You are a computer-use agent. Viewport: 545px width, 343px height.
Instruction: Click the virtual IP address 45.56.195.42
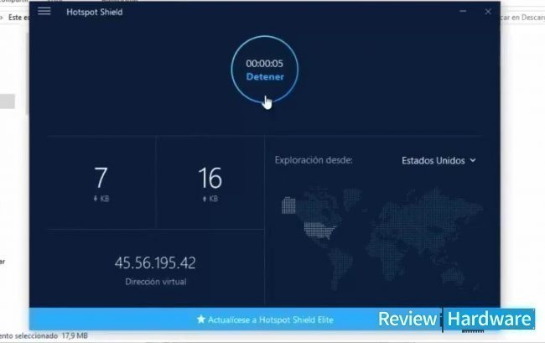pos(155,262)
